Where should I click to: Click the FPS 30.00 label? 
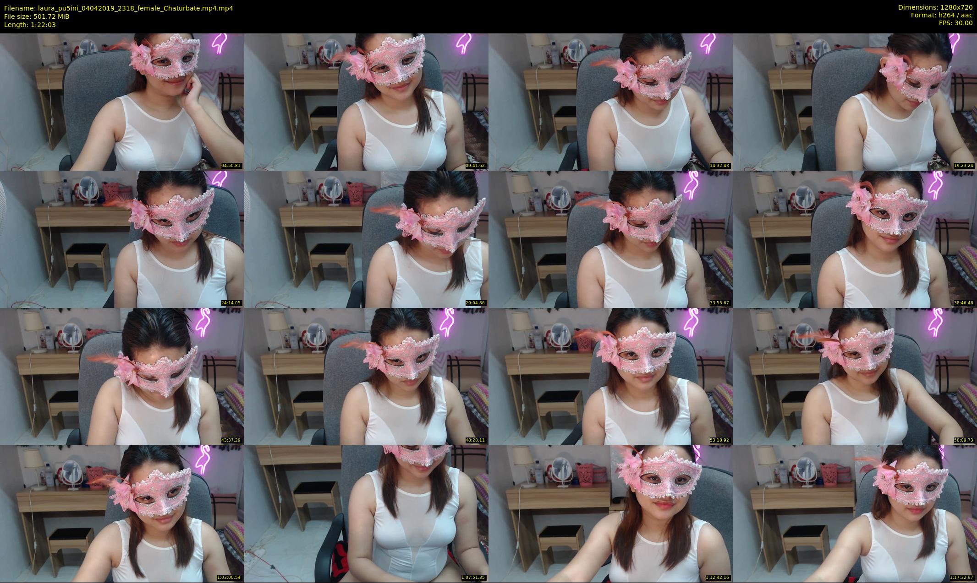click(955, 23)
